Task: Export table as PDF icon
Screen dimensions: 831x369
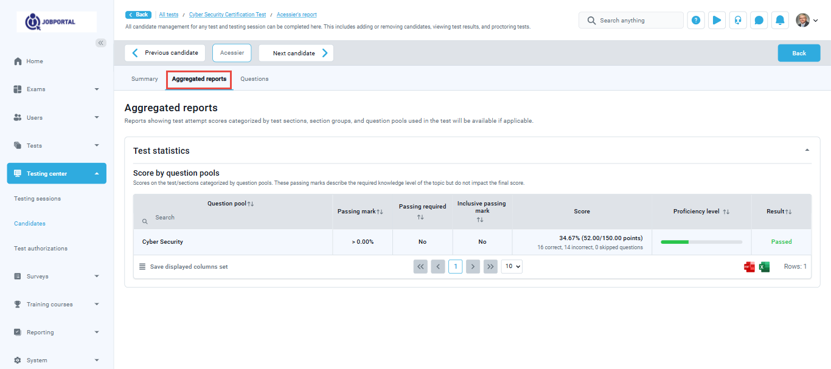Action: pos(749,267)
